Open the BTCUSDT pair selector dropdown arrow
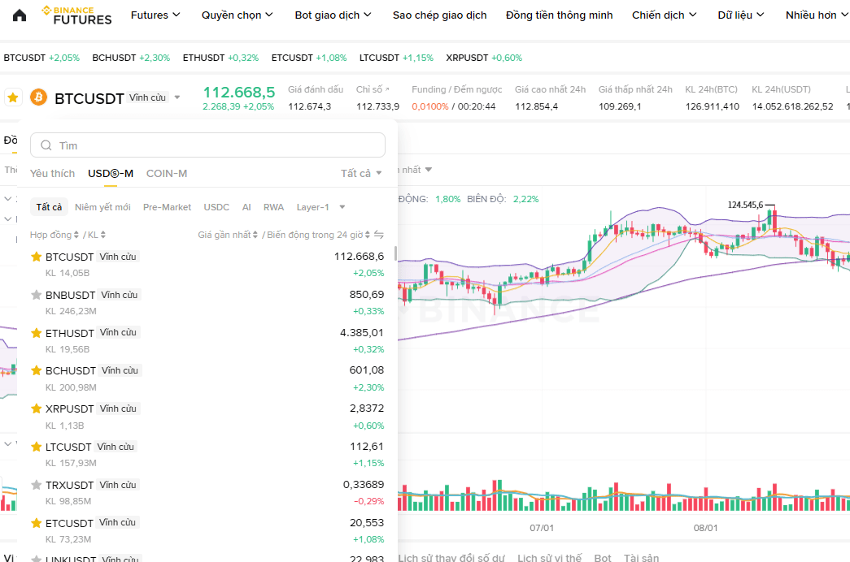 (x=177, y=97)
